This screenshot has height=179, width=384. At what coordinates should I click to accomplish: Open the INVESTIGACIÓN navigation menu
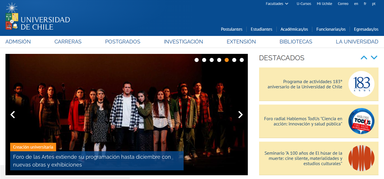click(183, 42)
